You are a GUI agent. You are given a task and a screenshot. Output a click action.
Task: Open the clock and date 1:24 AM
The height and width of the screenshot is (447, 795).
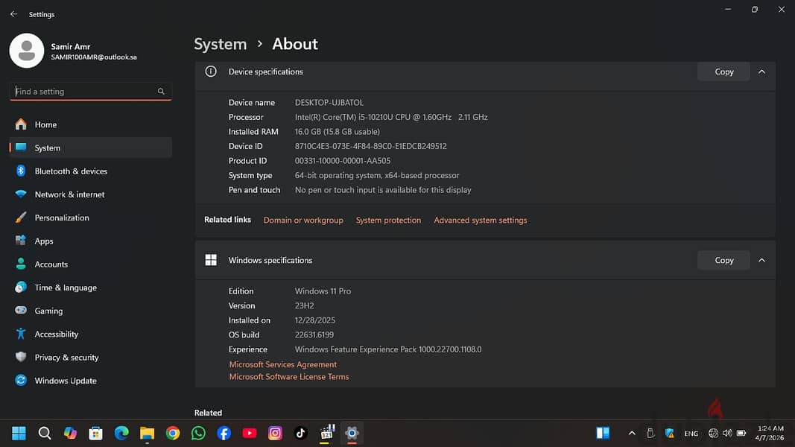770,433
